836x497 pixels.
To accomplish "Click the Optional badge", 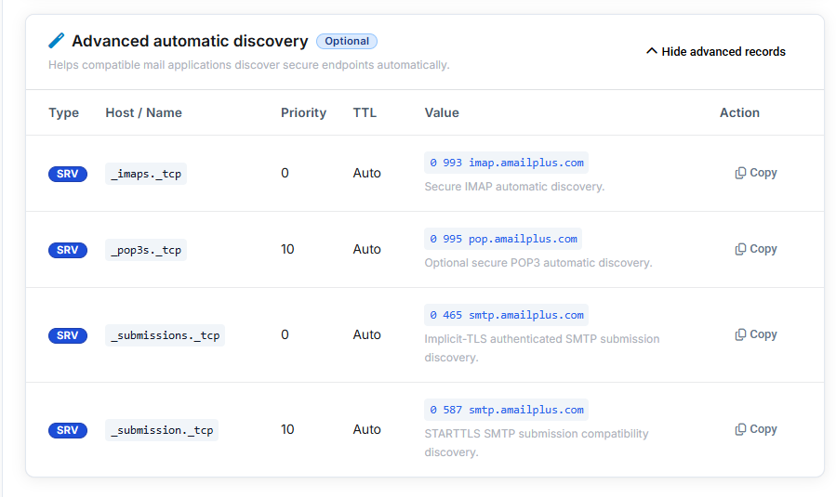I will click(347, 41).
